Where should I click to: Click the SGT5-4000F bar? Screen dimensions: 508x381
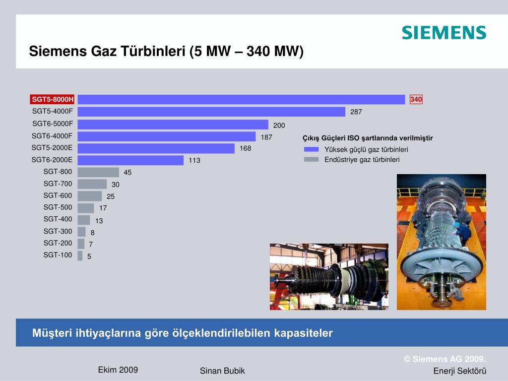coord(211,112)
